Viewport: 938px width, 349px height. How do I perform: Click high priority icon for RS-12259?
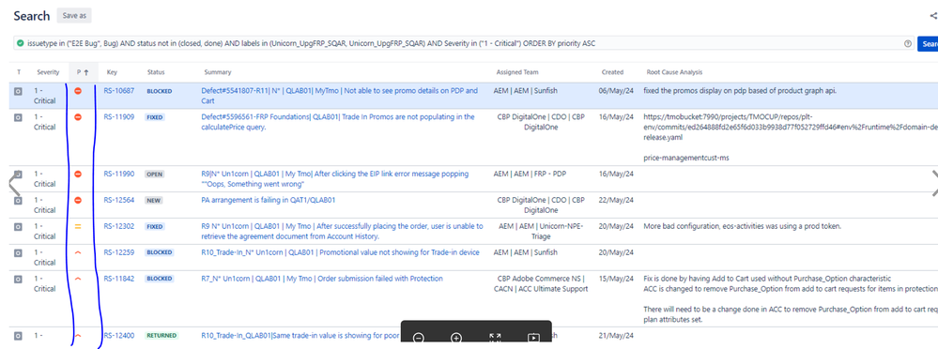point(78,252)
